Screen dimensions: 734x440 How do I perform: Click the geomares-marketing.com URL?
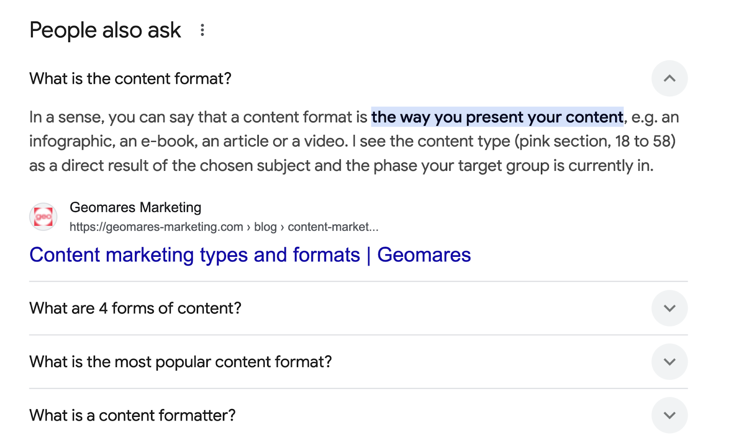point(156,227)
